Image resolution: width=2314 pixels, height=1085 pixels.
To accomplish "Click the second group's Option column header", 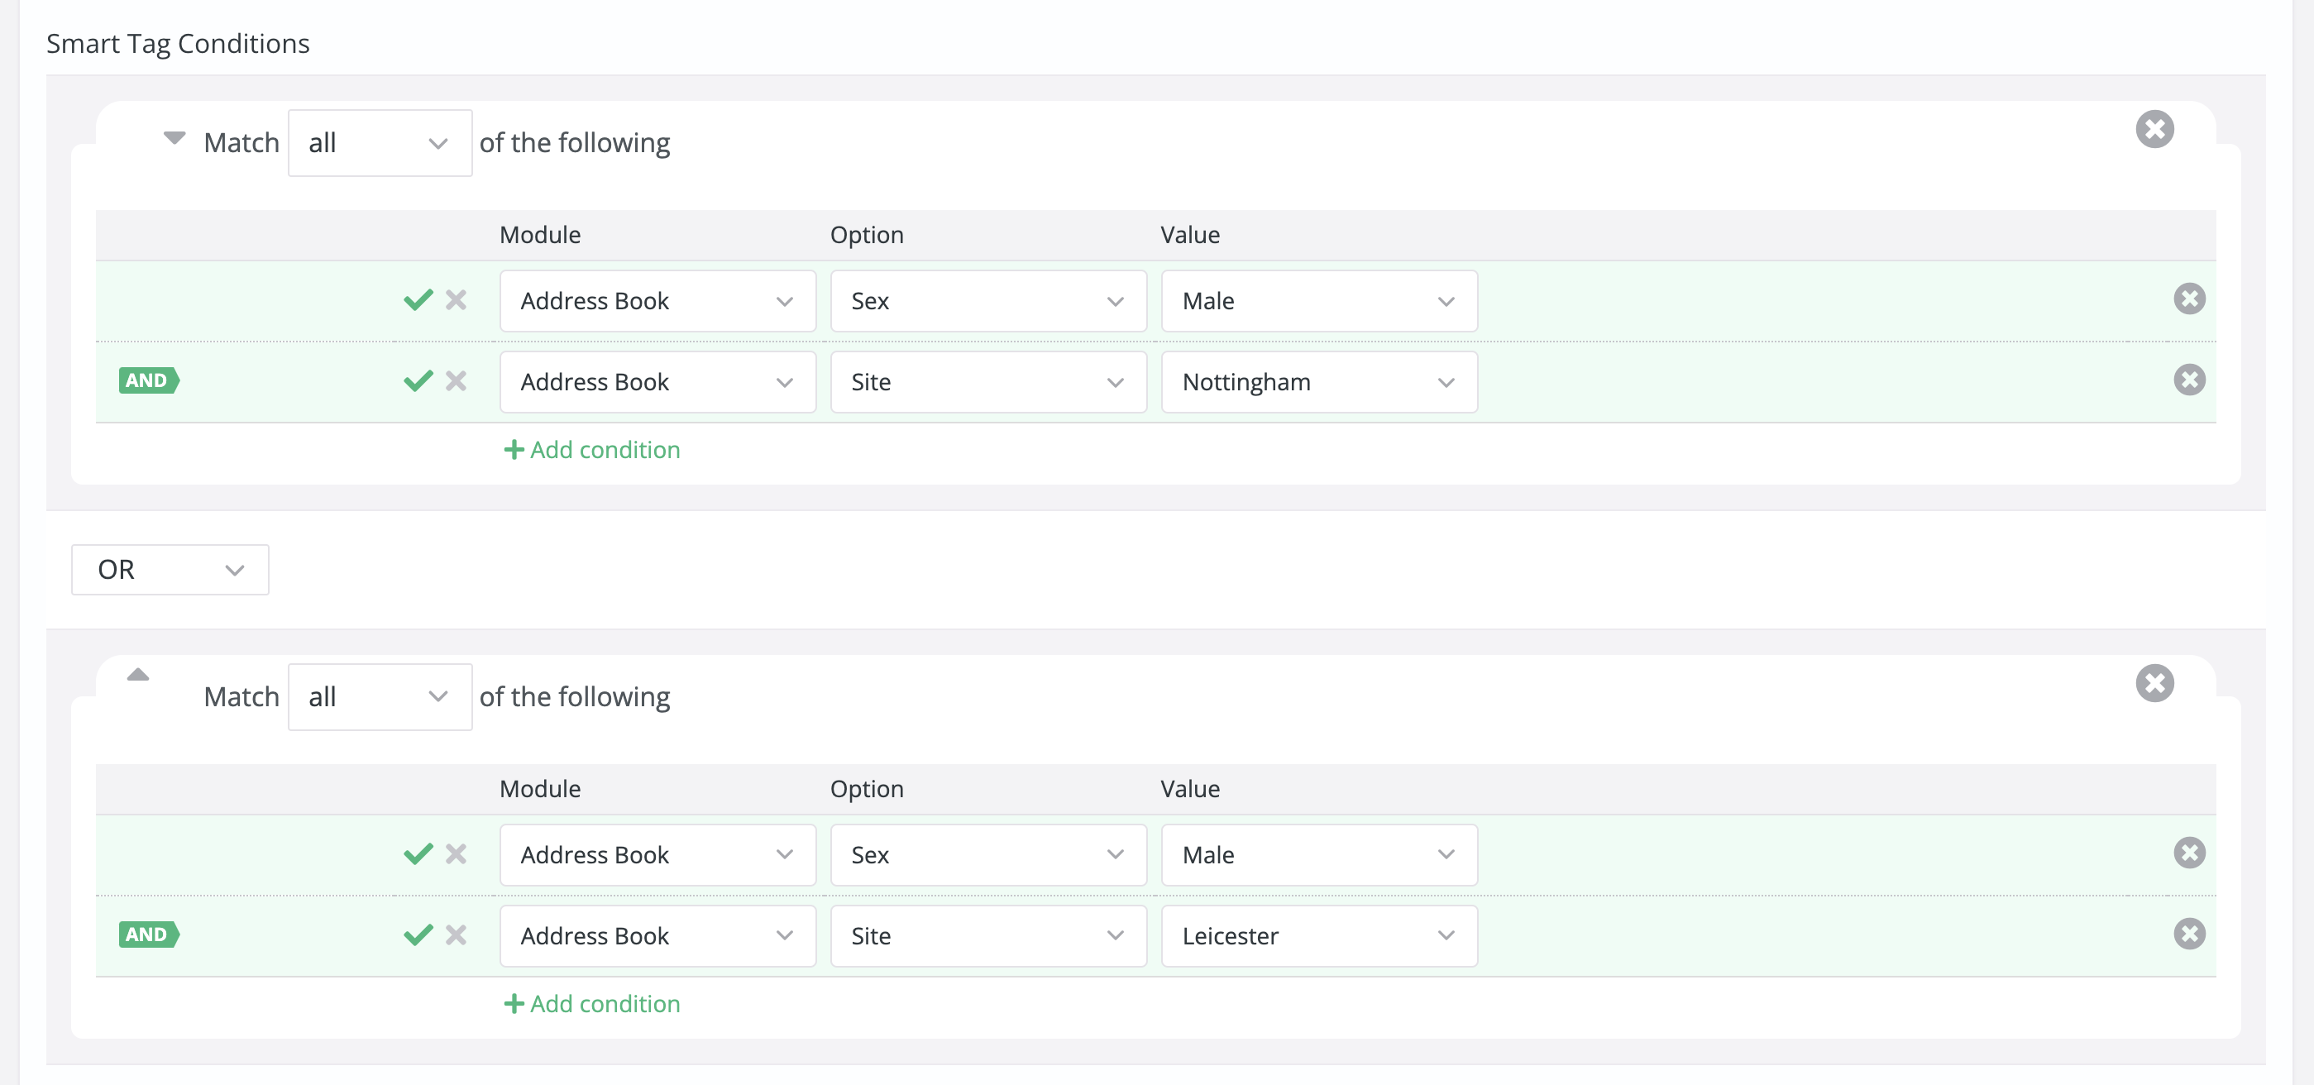I will tap(867, 790).
